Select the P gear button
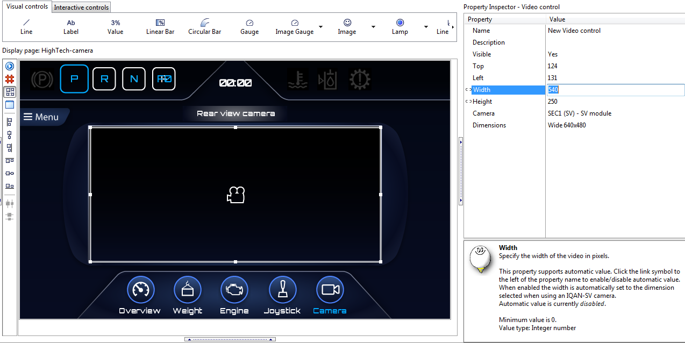Image resolution: width=685 pixels, height=343 pixels. (x=74, y=79)
